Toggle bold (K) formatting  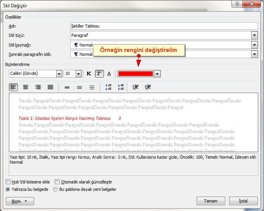click(x=89, y=74)
